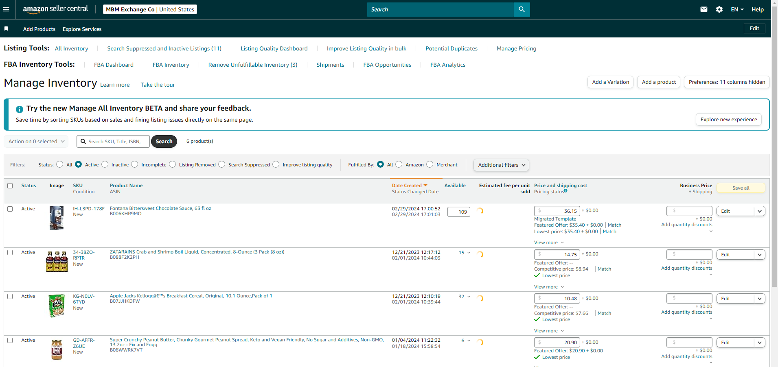Select the 34-38ZO-RPTR row checkbox
Viewport: 778px width, 367px height.
[10, 252]
